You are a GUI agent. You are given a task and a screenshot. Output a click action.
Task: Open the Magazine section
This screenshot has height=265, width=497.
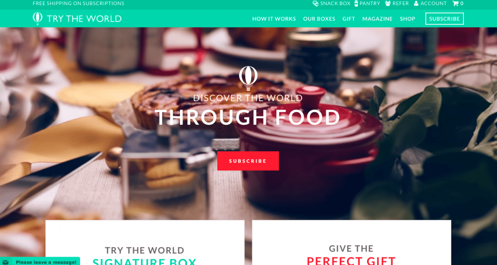[377, 19]
